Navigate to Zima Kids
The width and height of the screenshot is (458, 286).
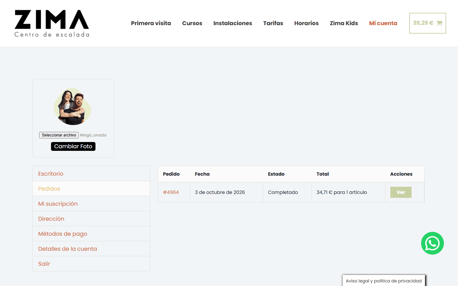click(x=344, y=23)
